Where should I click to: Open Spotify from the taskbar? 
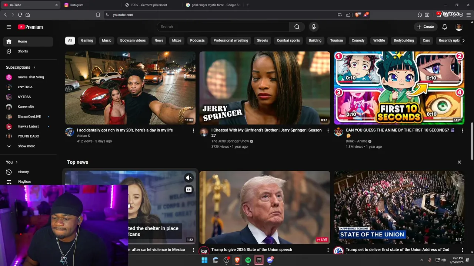[x=248, y=260]
